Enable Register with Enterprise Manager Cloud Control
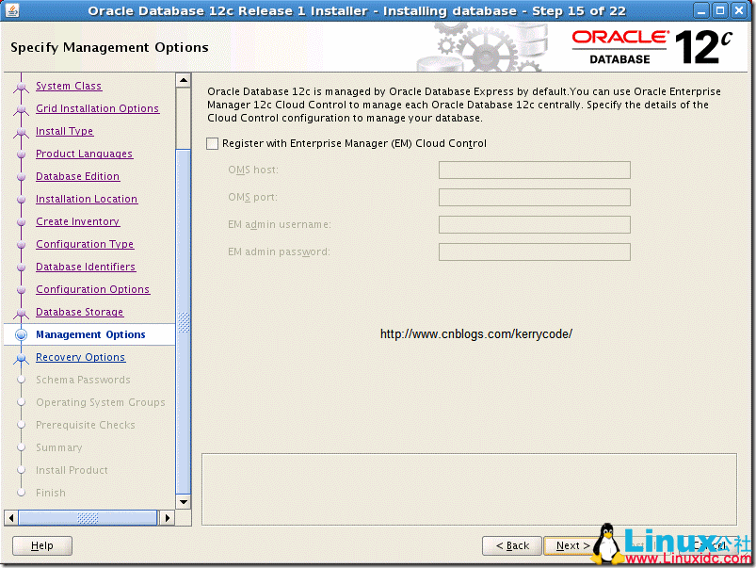This screenshot has width=756, height=568. click(x=212, y=143)
